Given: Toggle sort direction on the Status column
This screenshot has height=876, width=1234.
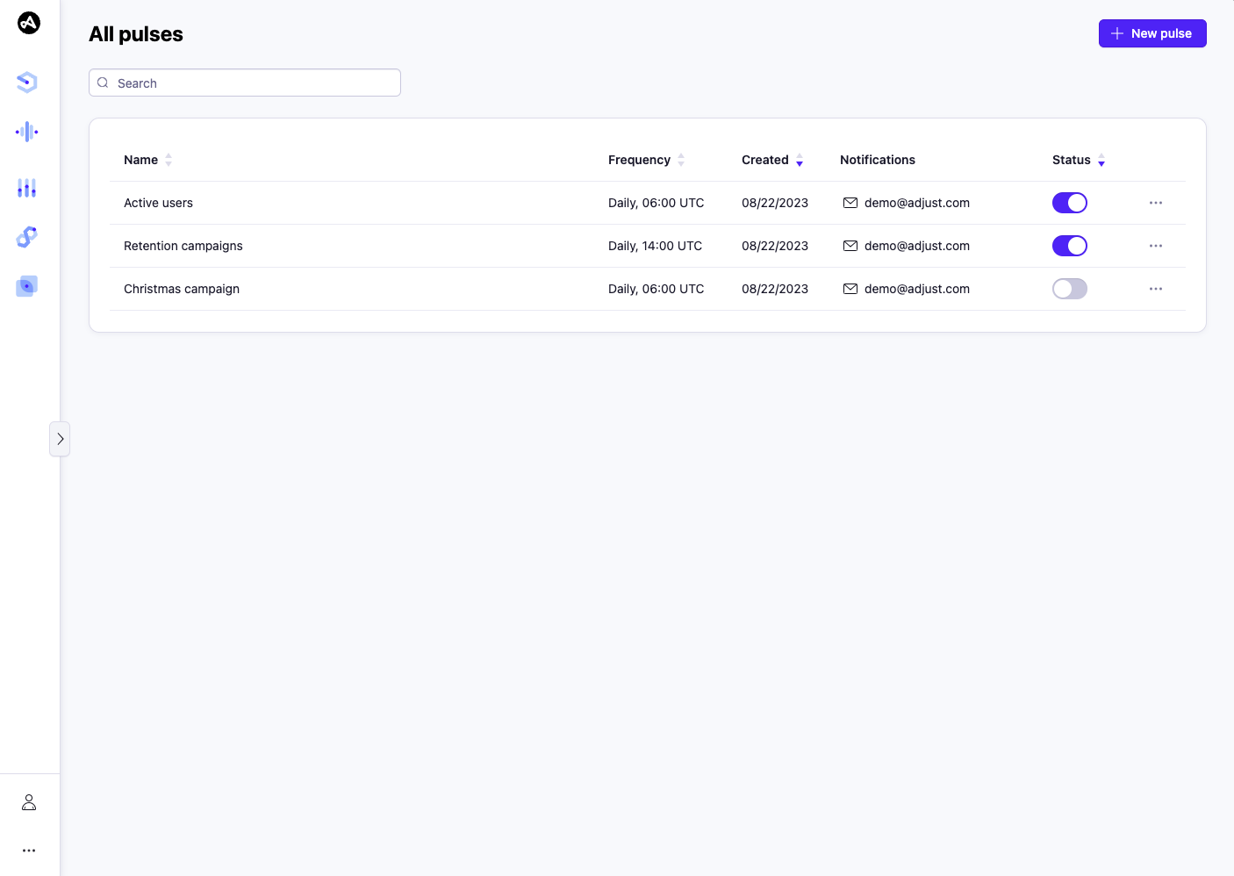Looking at the screenshot, I should [x=1101, y=162].
